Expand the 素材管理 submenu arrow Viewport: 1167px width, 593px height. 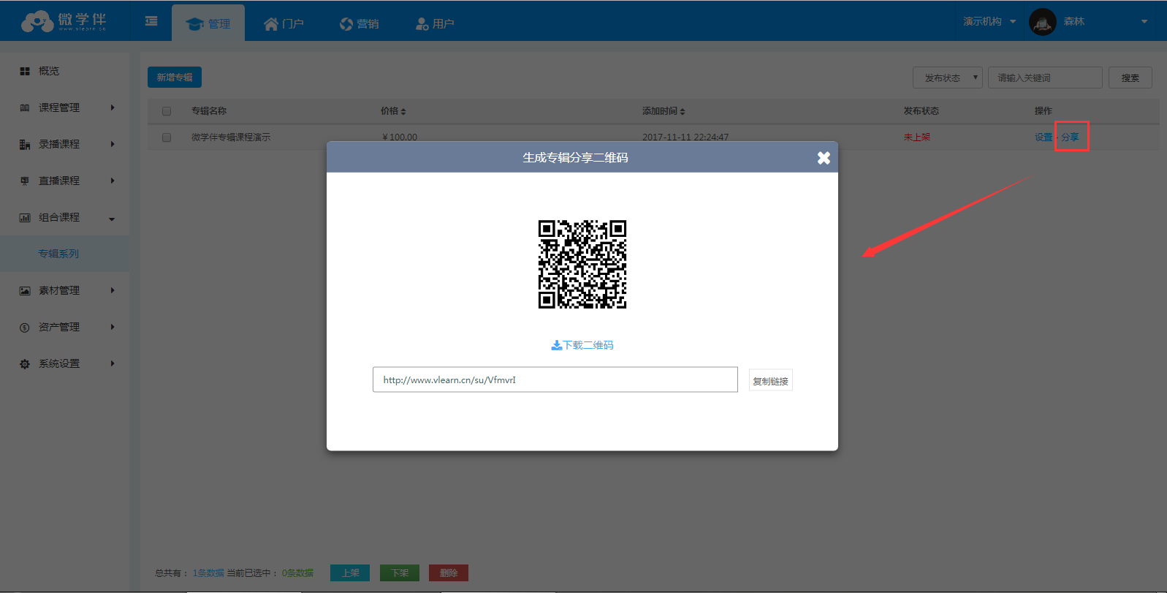pos(113,290)
